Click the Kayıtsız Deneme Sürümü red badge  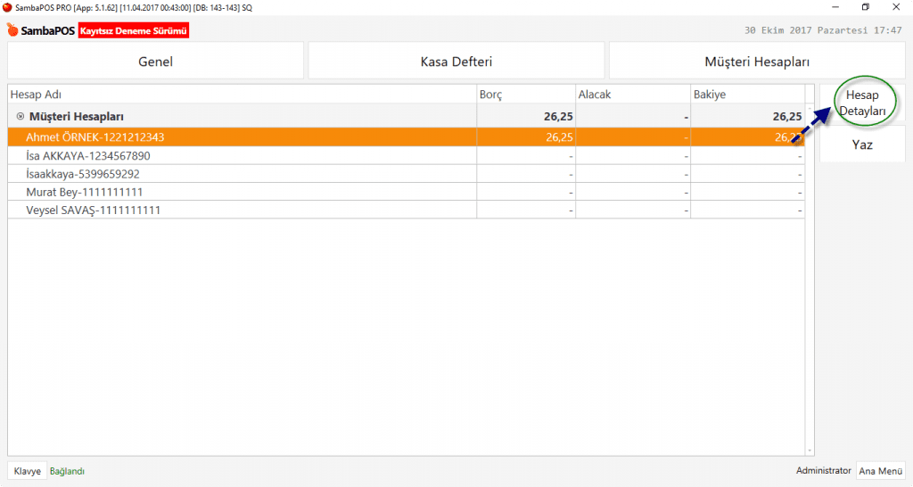coord(134,30)
